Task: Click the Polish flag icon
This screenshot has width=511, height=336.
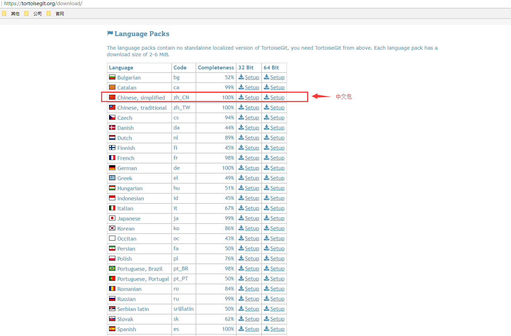Action: [x=112, y=258]
